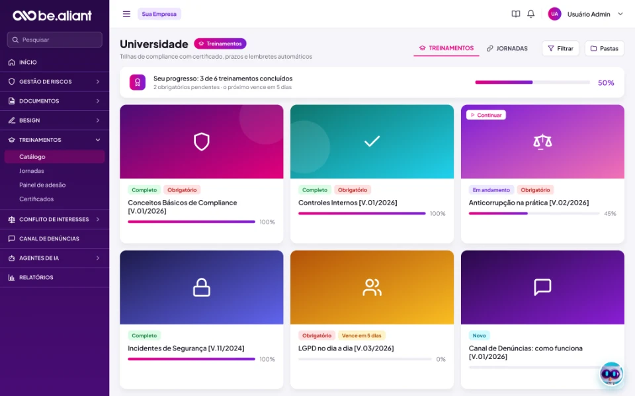
Task: Expand the Besign submenu arrow
Action: [98, 120]
